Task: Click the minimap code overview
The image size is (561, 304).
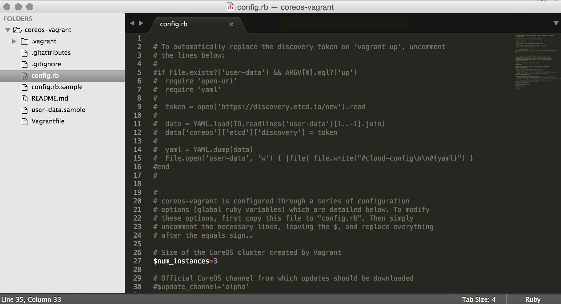Action: coord(535,61)
